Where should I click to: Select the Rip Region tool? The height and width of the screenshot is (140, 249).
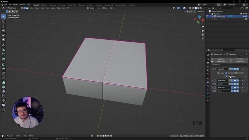[x=4, y=110]
